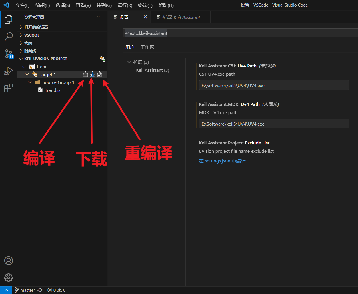358x294 pixels.
Task: Select the Target 1 label
Action: [48, 74]
